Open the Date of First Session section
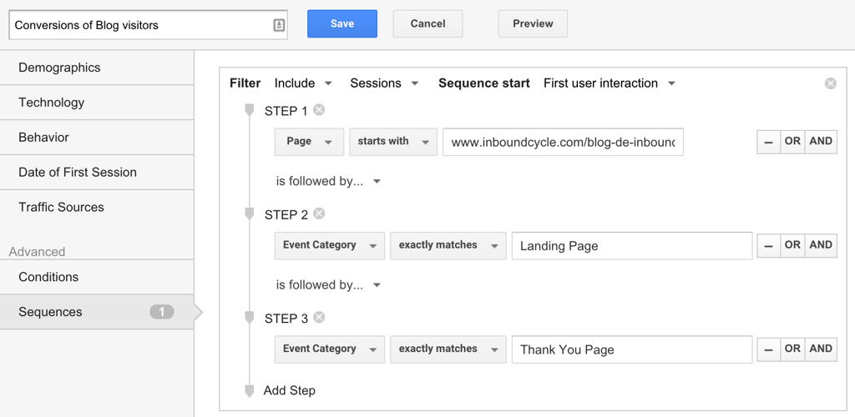 point(97,172)
